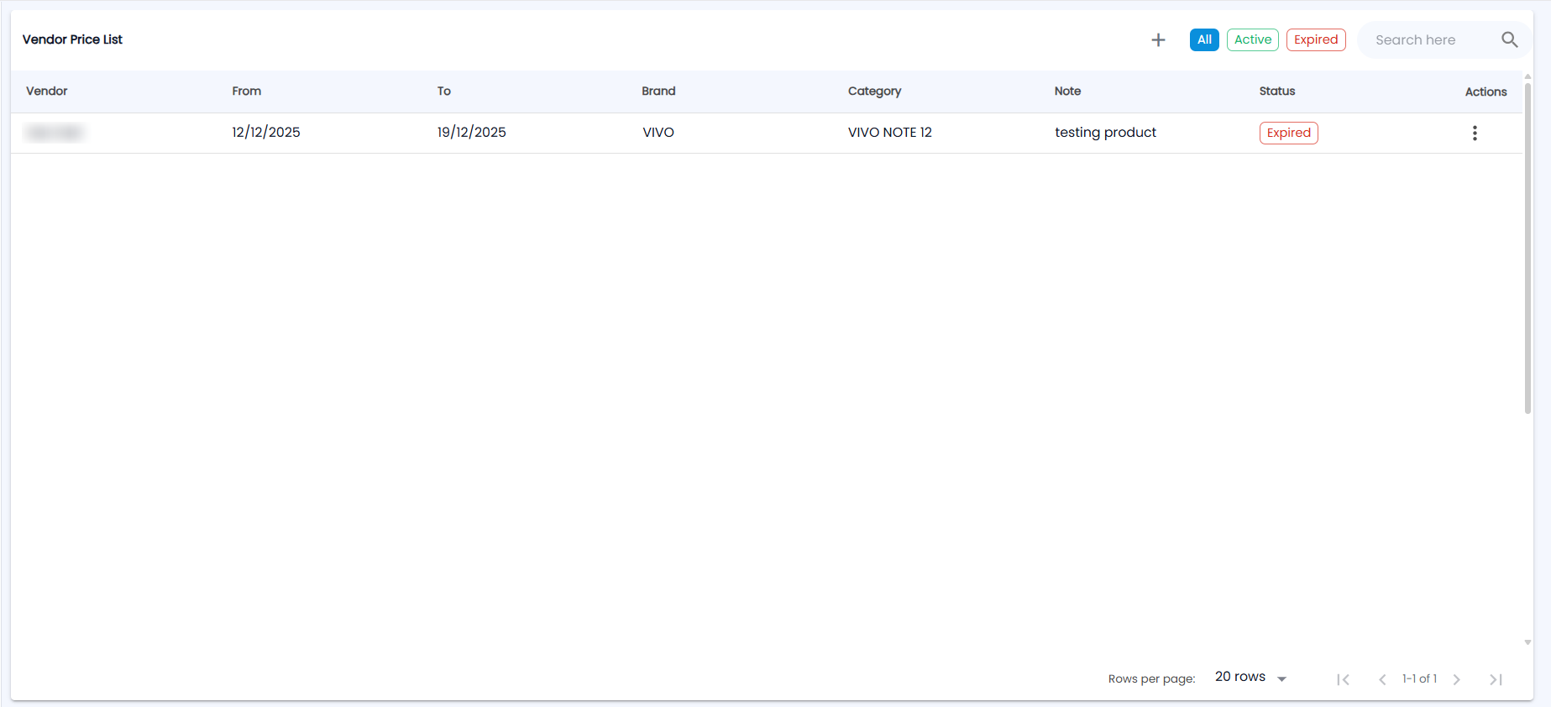Go to the first page

pos(1343,679)
